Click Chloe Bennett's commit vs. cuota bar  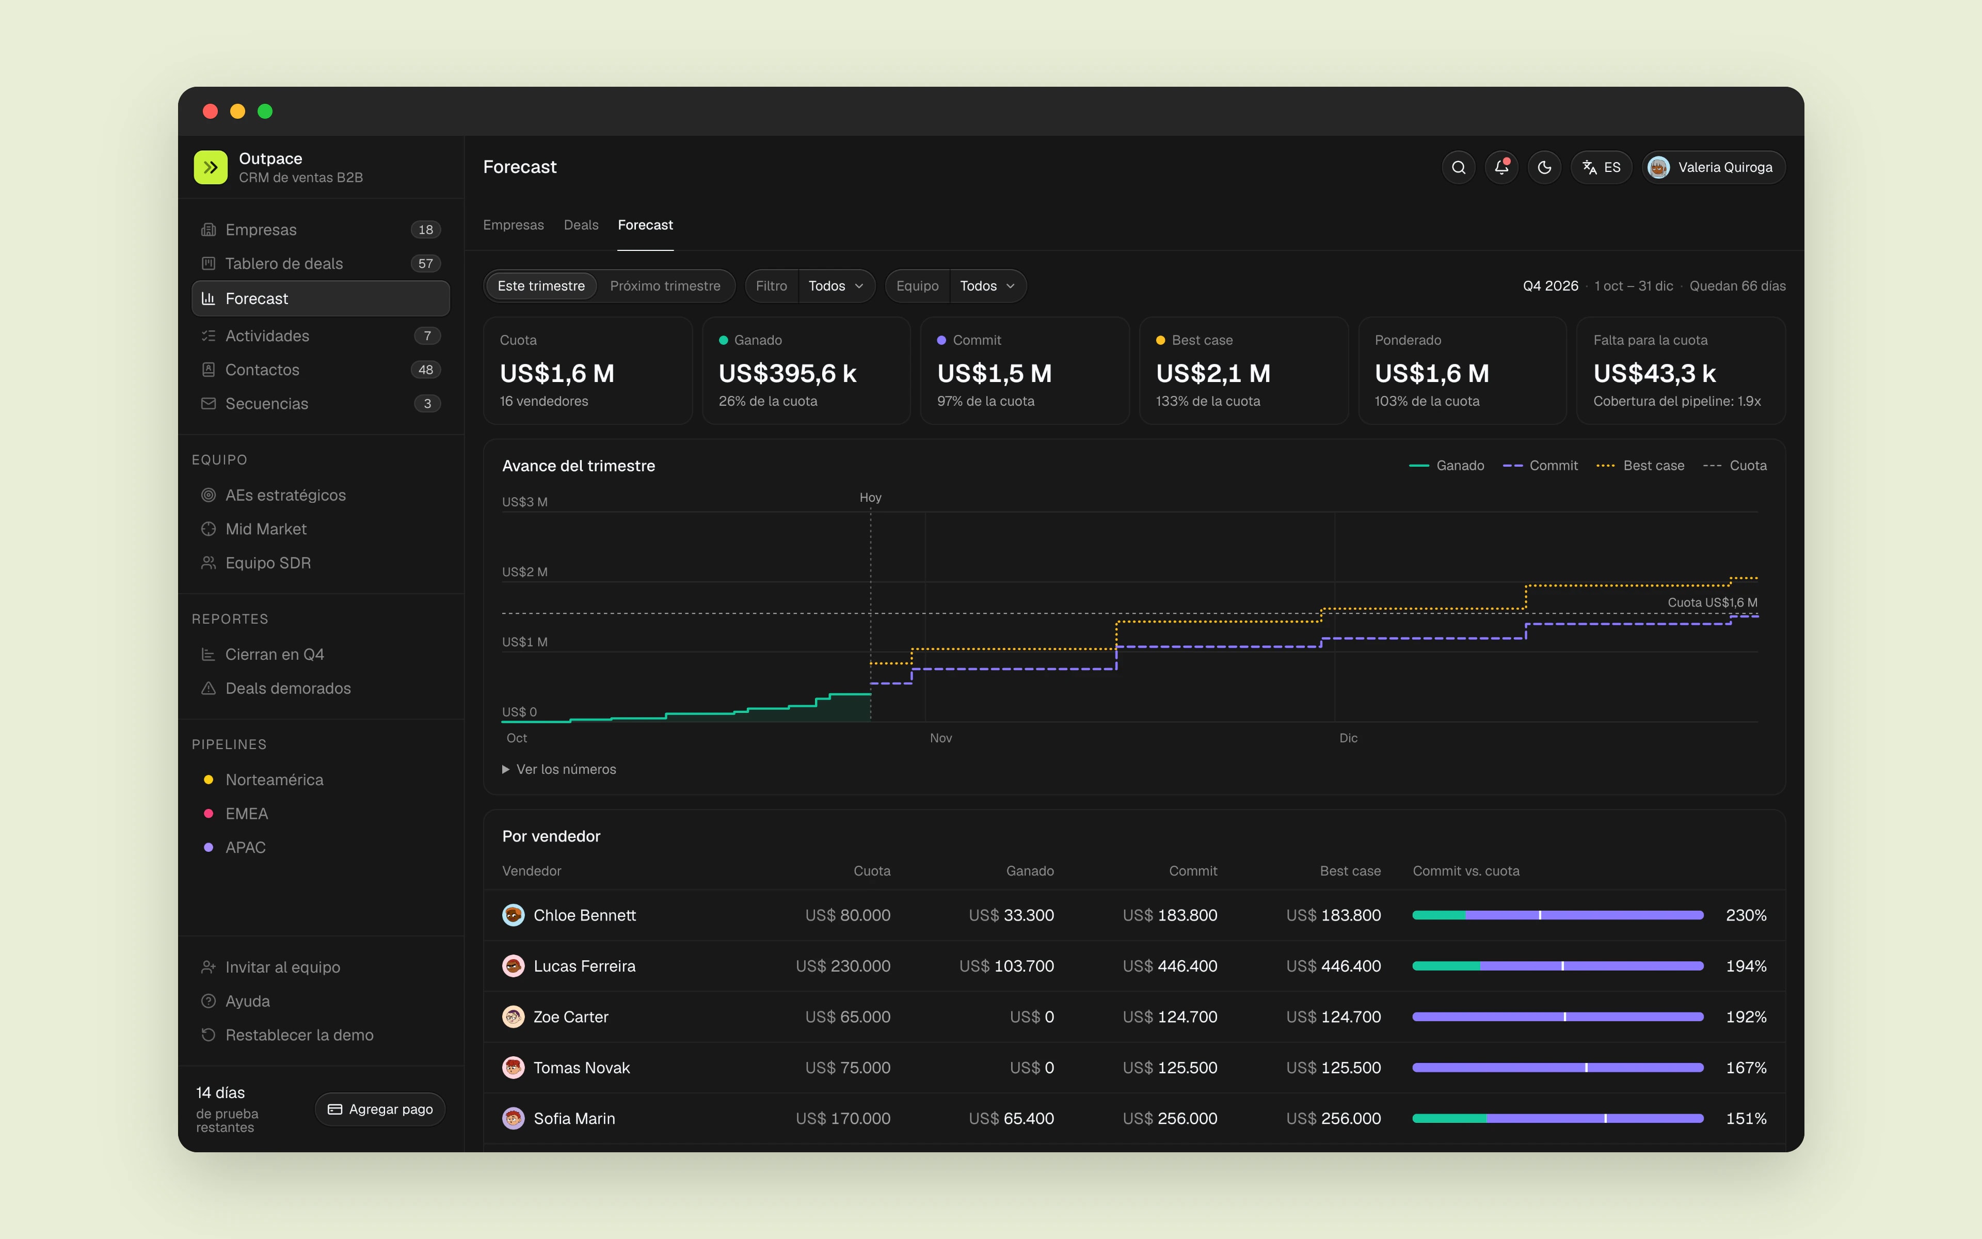[1558, 915]
